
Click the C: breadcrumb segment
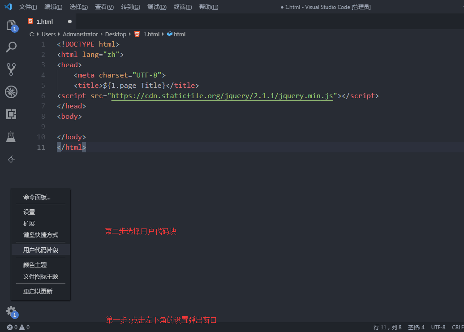pos(32,34)
